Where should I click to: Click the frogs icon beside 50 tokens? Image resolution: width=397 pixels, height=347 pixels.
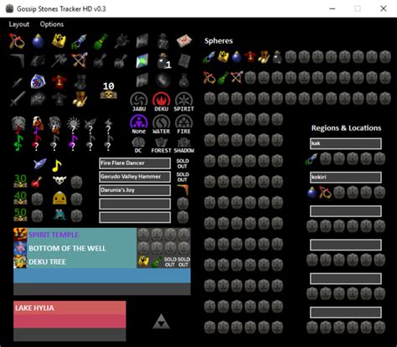point(59,215)
